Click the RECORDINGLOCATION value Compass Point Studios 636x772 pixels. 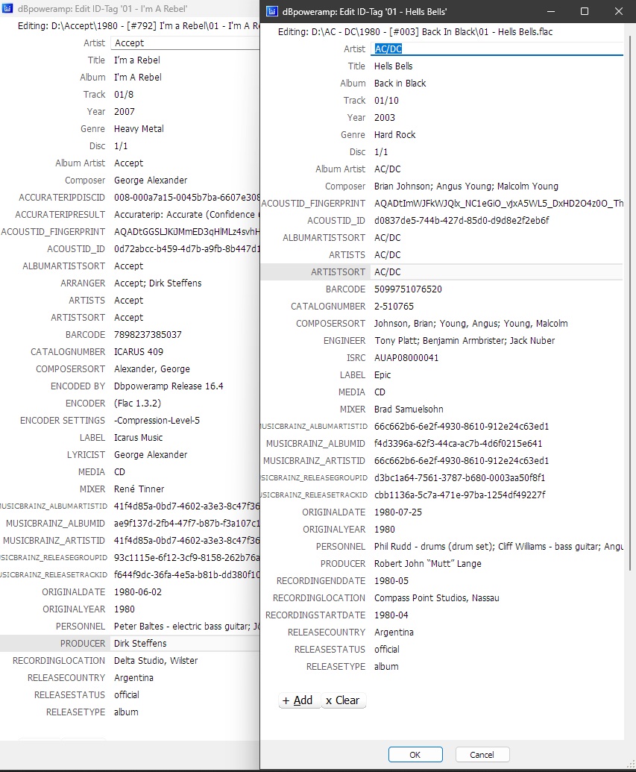coord(437,597)
